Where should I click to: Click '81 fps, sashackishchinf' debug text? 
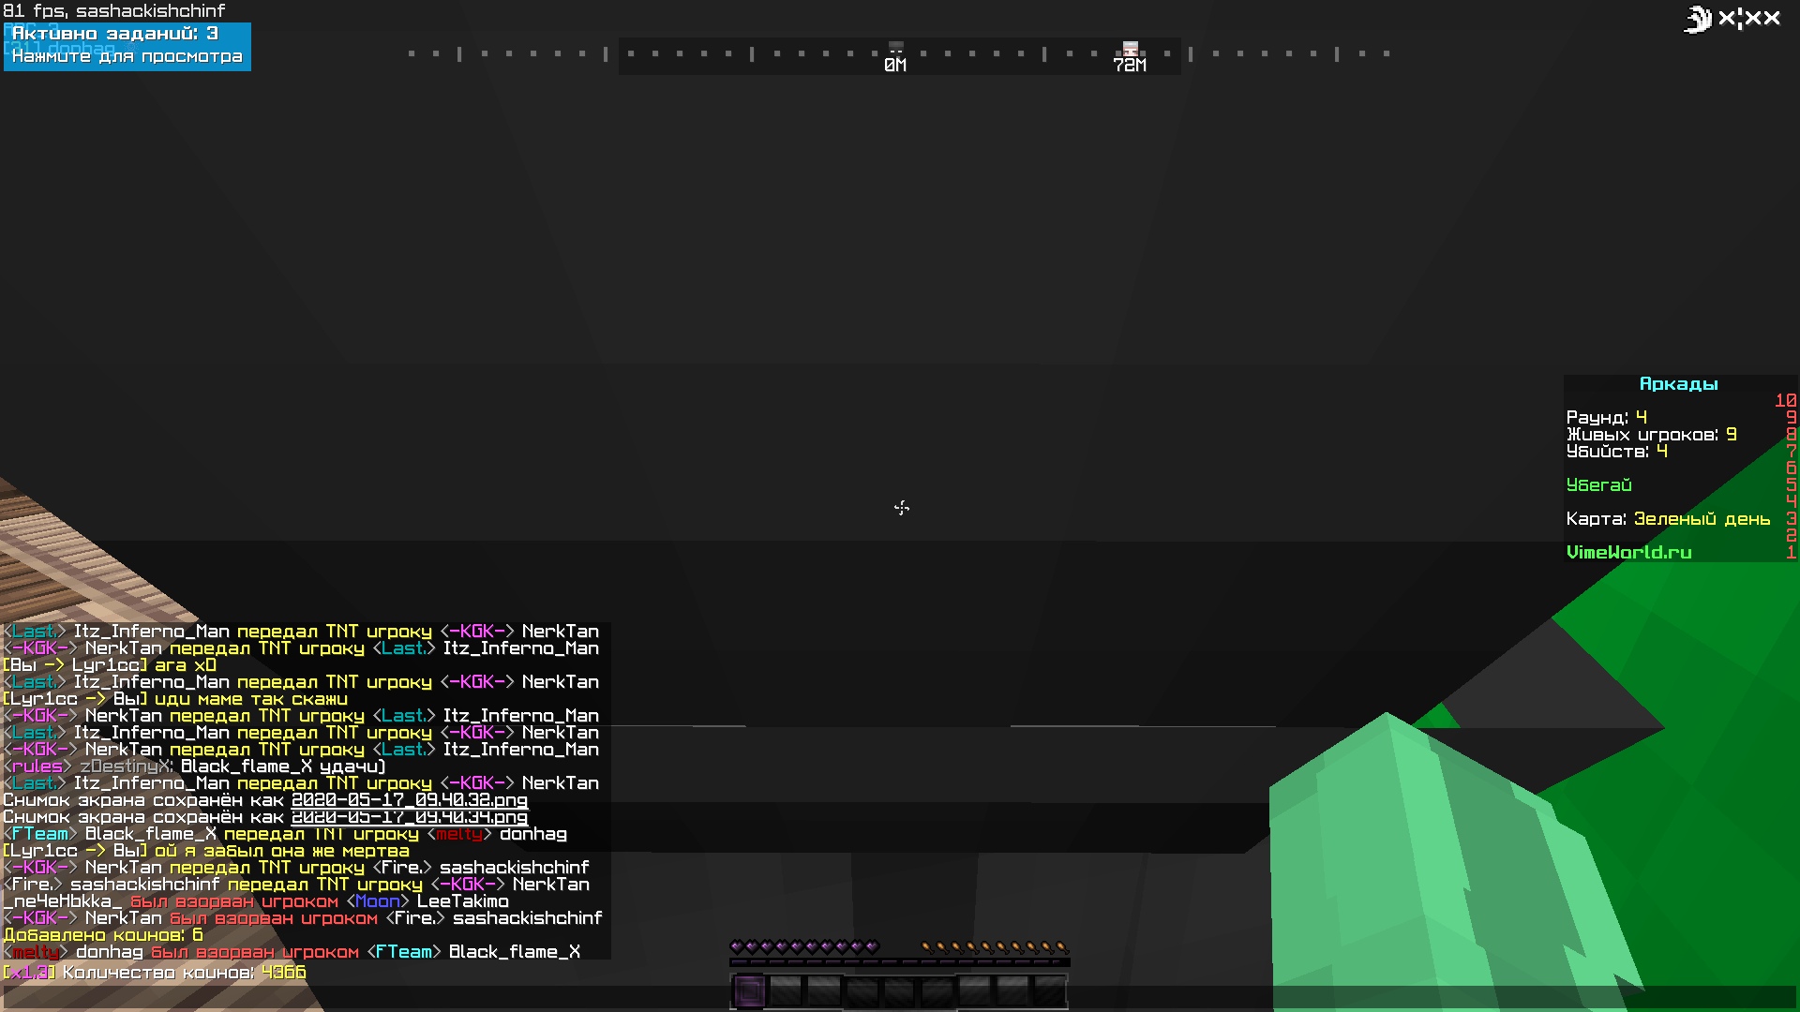(114, 11)
